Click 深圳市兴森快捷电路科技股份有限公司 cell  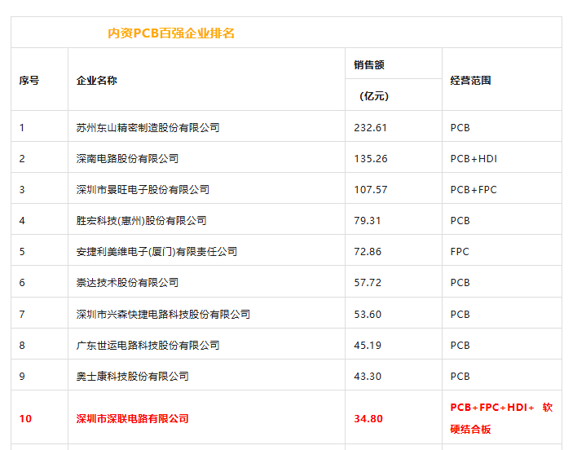tap(163, 315)
